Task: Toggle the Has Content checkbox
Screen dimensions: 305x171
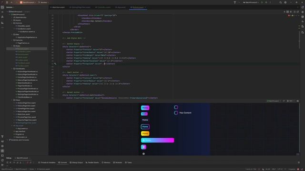Action: 176,113
